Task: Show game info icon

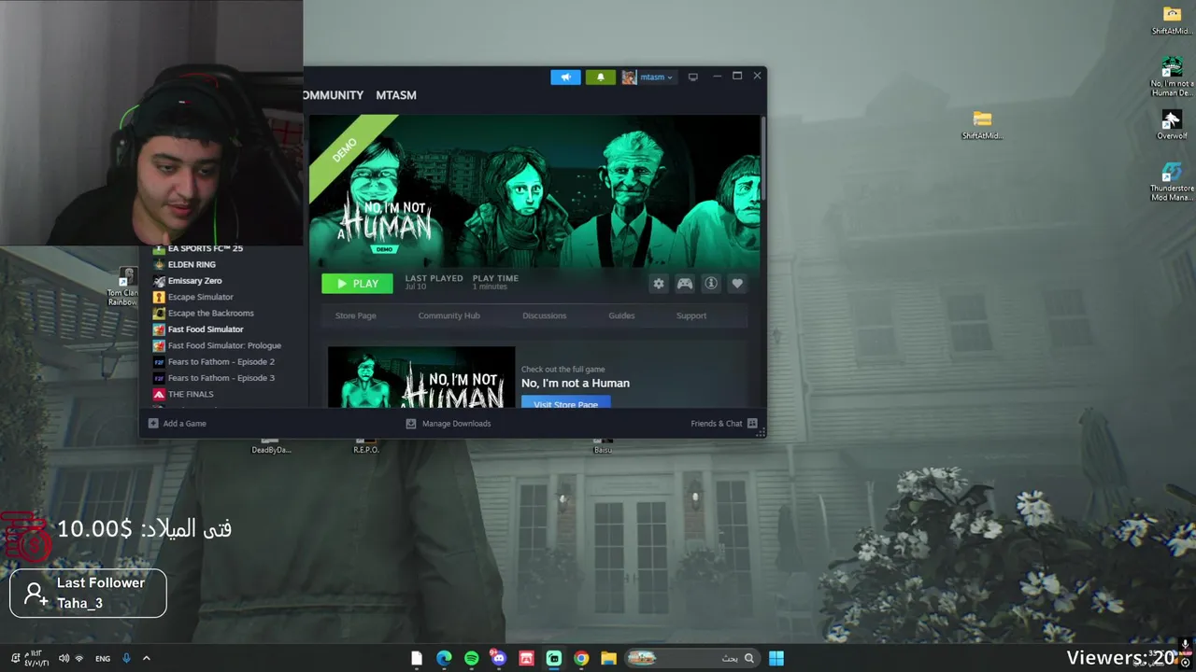Action: coord(711,284)
